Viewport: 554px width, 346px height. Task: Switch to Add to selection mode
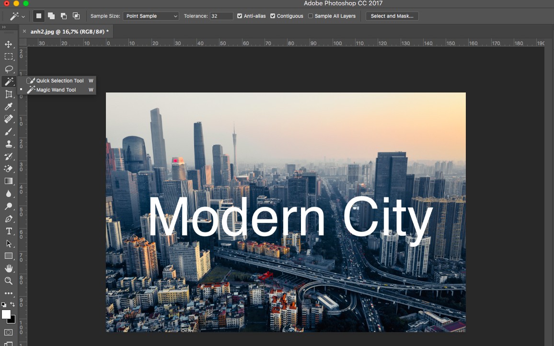click(x=51, y=16)
